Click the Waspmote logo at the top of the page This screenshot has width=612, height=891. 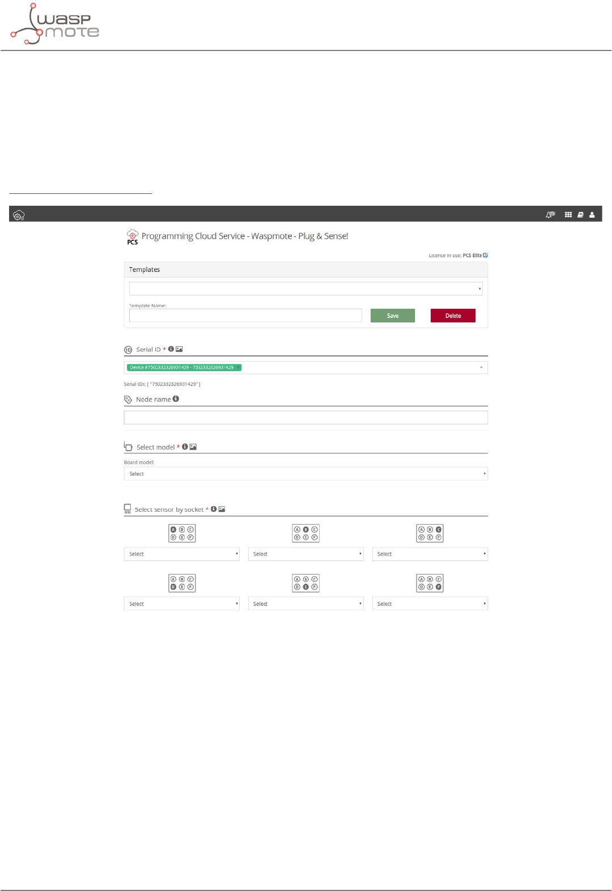(x=55, y=24)
